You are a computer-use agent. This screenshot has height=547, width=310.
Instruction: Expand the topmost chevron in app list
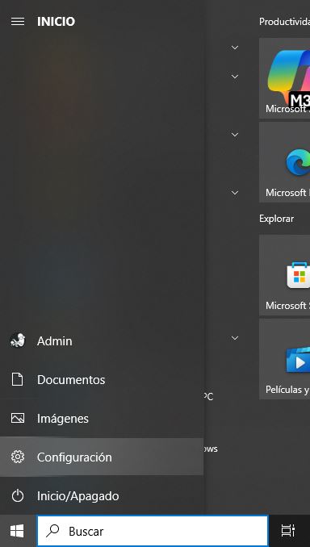pos(235,47)
